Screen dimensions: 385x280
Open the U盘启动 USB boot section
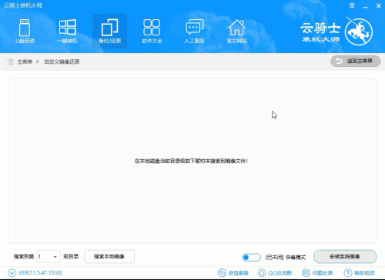[x=25, y=31]
